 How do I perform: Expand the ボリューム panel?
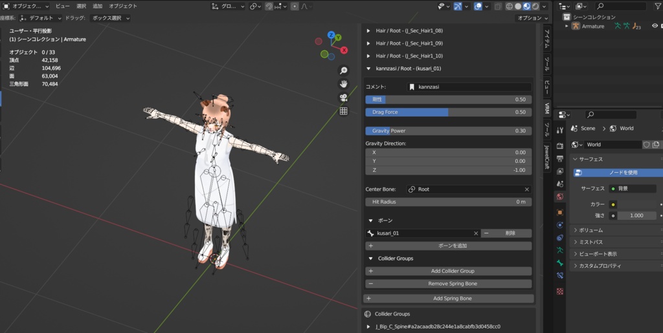[x=591, y=230]
